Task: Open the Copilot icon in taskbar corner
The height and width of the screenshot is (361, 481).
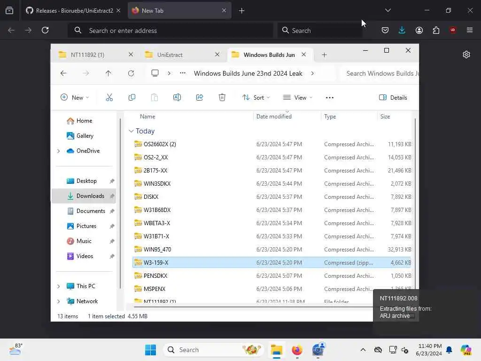Action: pyautogui.click(x=466, y=350)
